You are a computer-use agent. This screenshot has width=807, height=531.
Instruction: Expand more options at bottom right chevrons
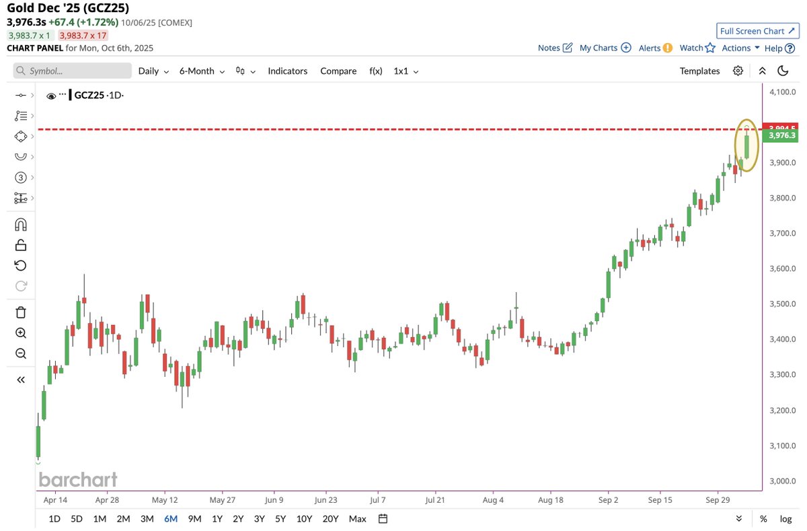pos(739,519)
